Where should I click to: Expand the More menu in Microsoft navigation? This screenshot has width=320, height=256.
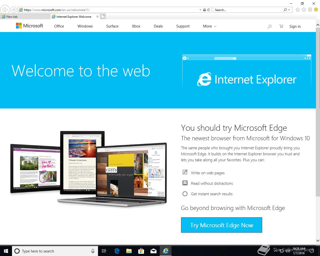pos(209,26)
